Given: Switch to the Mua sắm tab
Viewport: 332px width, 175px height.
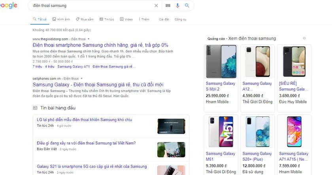Looking at the screenshot, I should (85, 19).
